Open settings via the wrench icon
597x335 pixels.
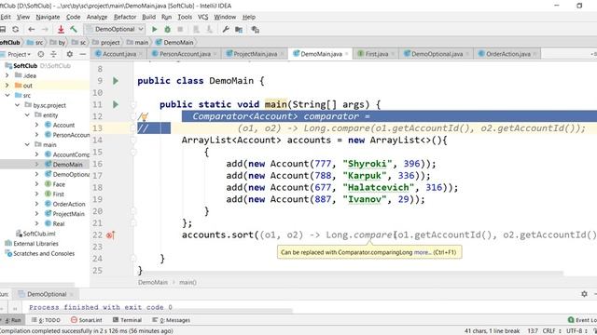[226, 29]
